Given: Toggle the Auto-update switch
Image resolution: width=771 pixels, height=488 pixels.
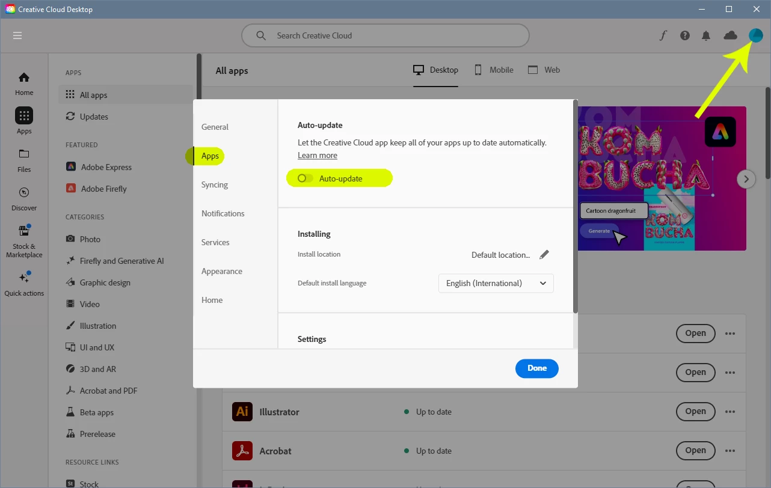Looking at the screenshot, I should (306, 178).
